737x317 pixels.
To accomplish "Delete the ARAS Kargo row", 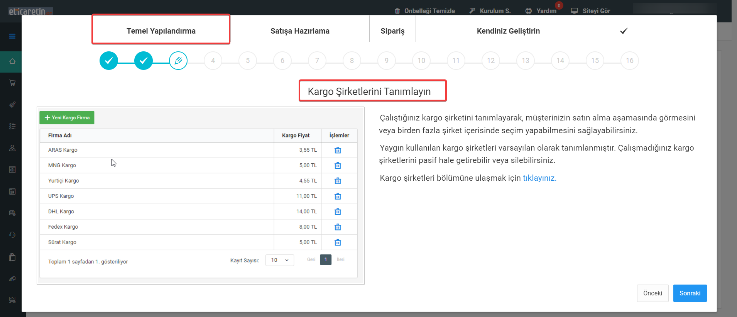I will pyautogui.click(x=338, y=150).
